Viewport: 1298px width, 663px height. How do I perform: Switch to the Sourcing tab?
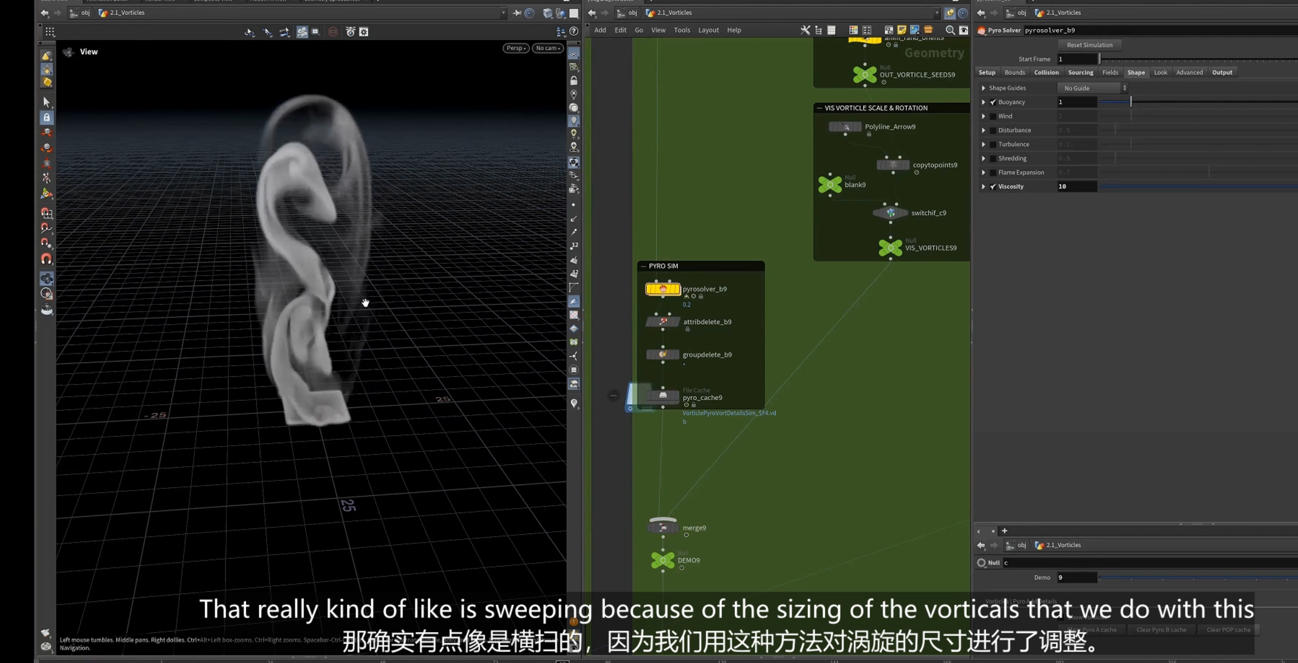(x=1080, y=72)
